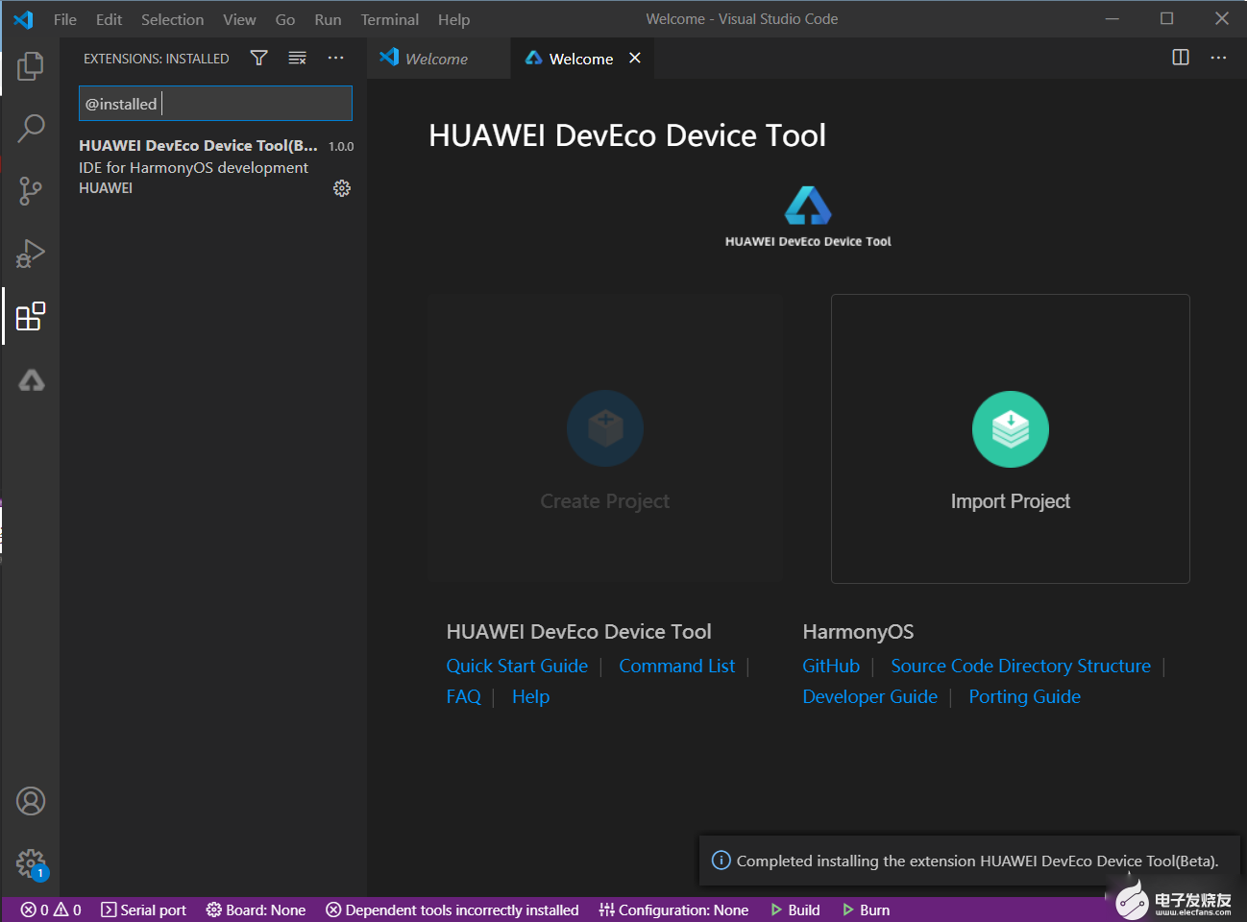Image resolution: width=1247 pixels, height=922 pixels.
Task: Open the Command List link
Action: 677,666
